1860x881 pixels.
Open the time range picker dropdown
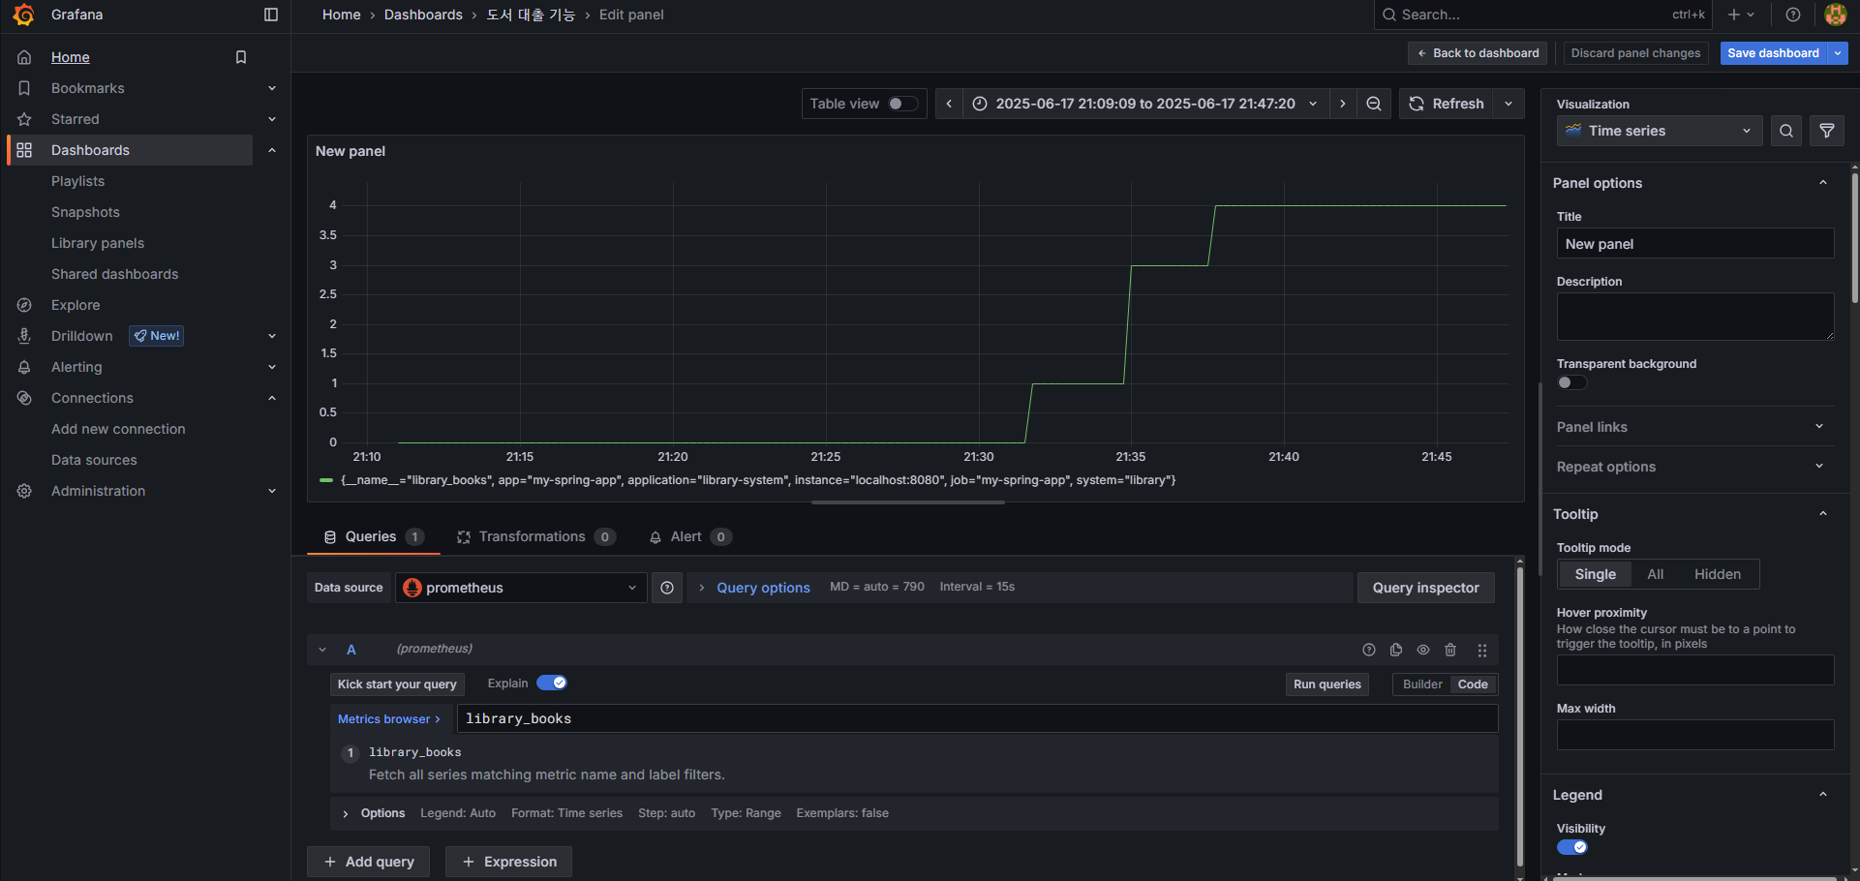tap(1145, 104)
